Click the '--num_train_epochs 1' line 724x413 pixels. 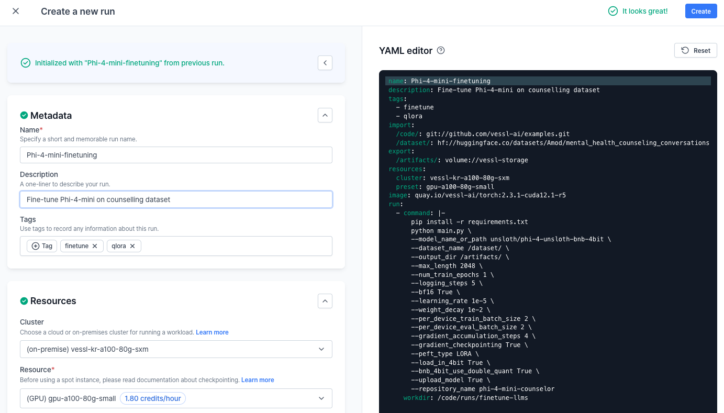pyautogui.click(x=452, y=275)
